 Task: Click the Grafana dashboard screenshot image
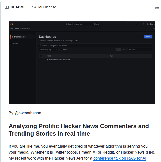click(x=82, y=63)
